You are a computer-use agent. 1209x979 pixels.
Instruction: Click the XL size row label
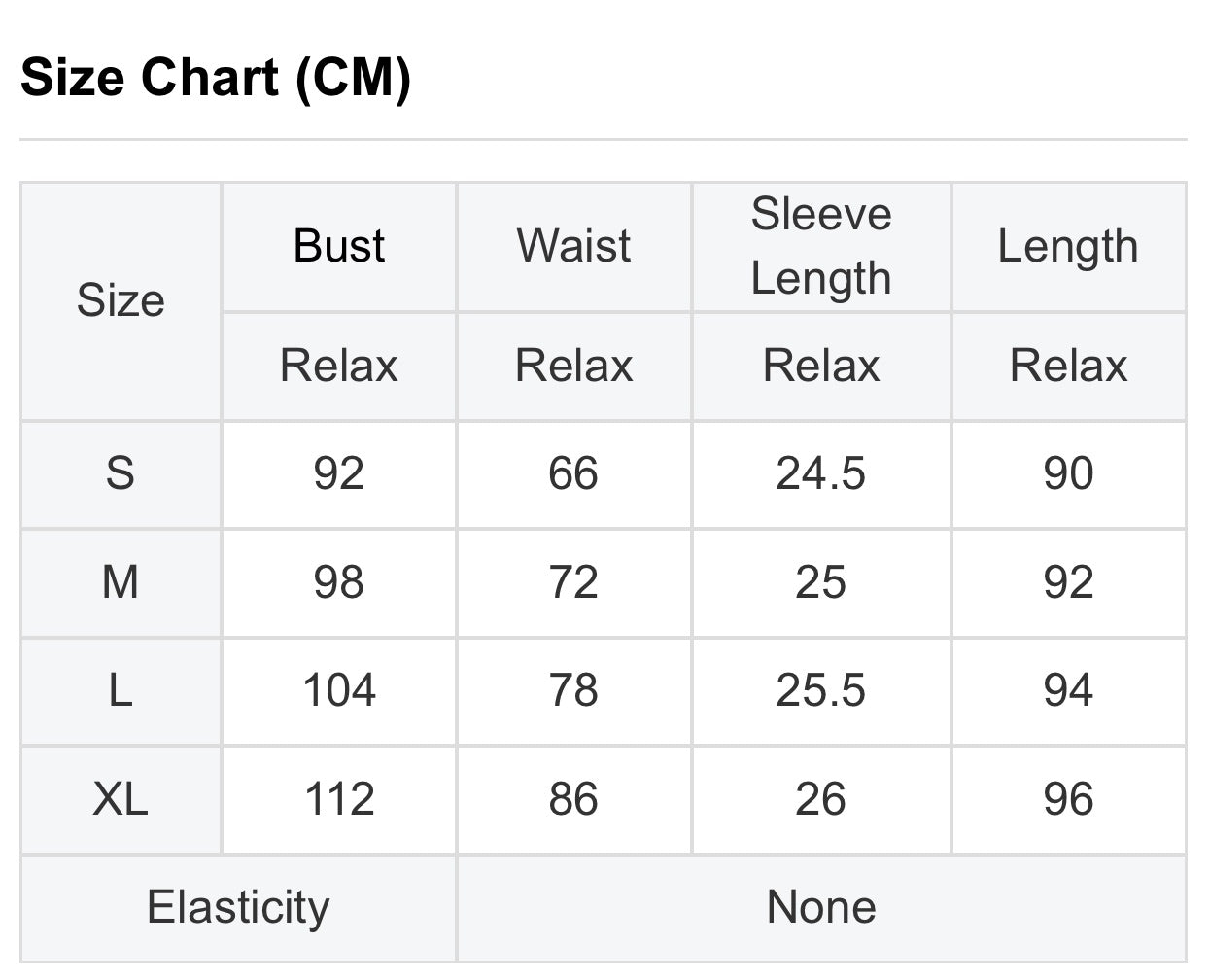click(121, 799)
